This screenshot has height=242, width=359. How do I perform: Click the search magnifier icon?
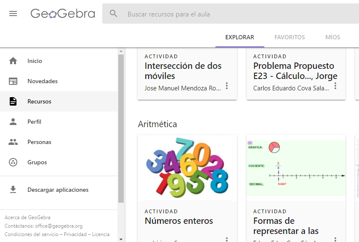pos(113,14)
